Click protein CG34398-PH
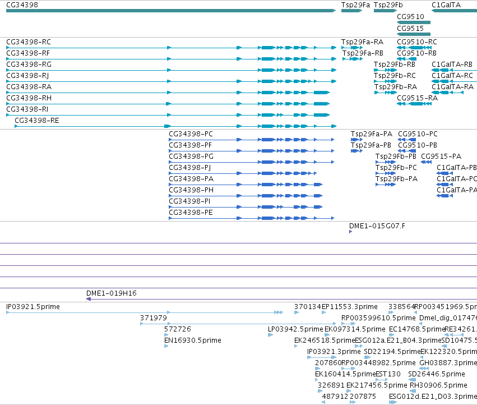The image size is (477, 405). pyautogui.click(x=246, y=196)
